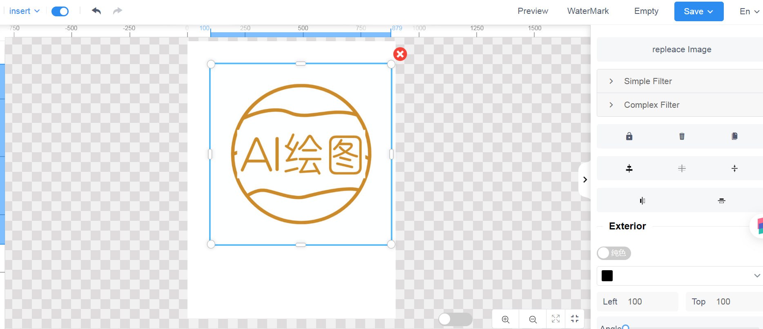Duplicate the image with the copy icon

click(734, 136)
